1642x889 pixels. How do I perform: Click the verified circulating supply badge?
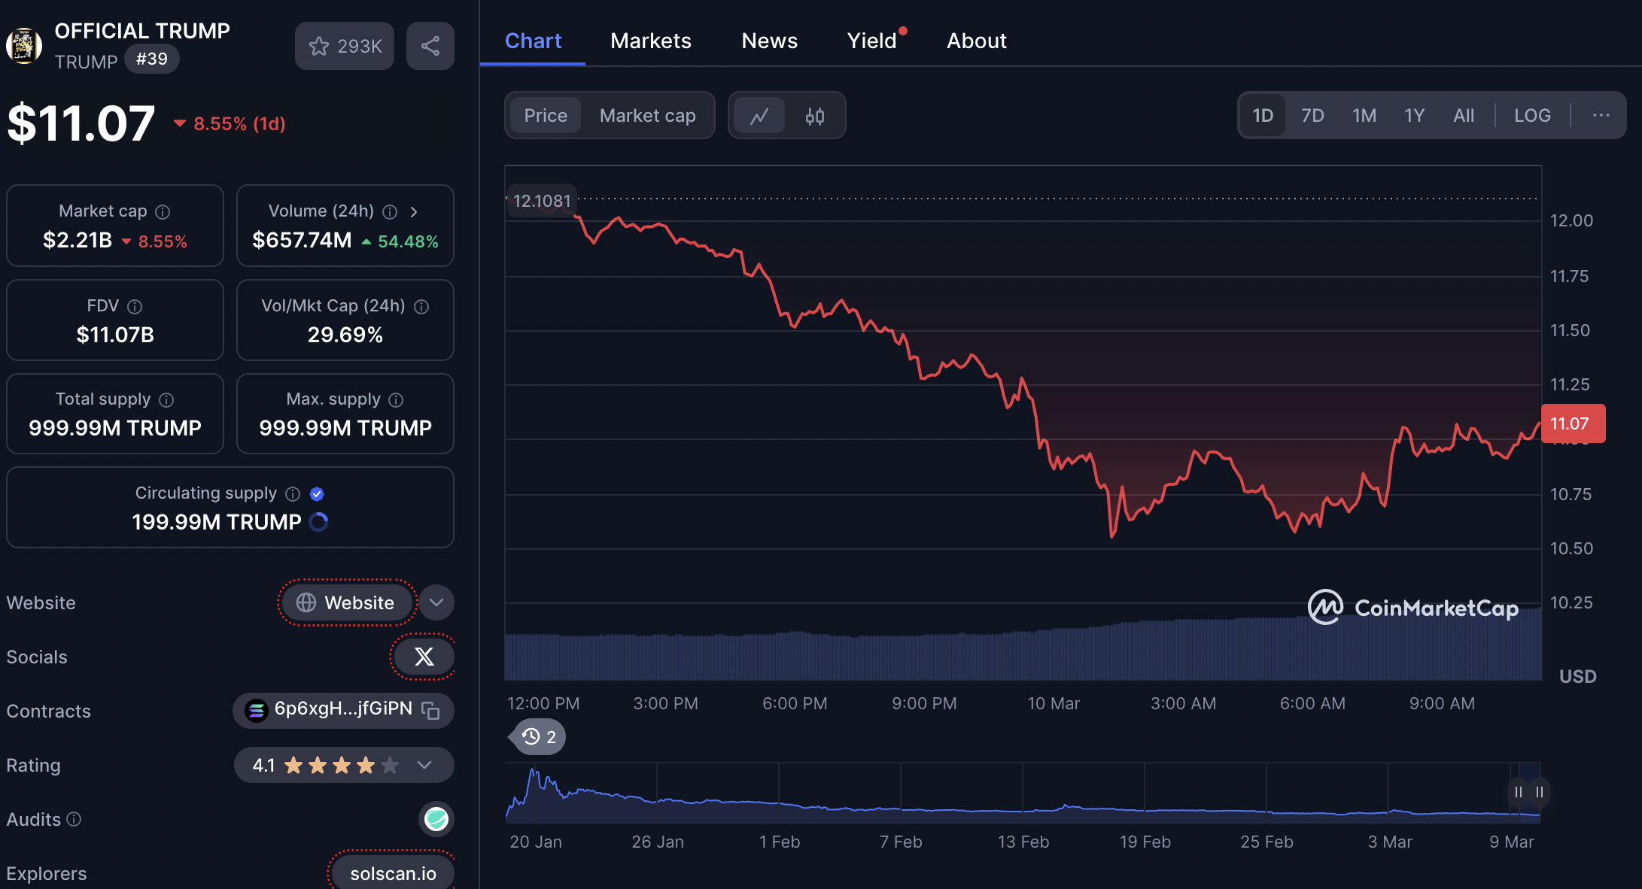click(317, 494)
